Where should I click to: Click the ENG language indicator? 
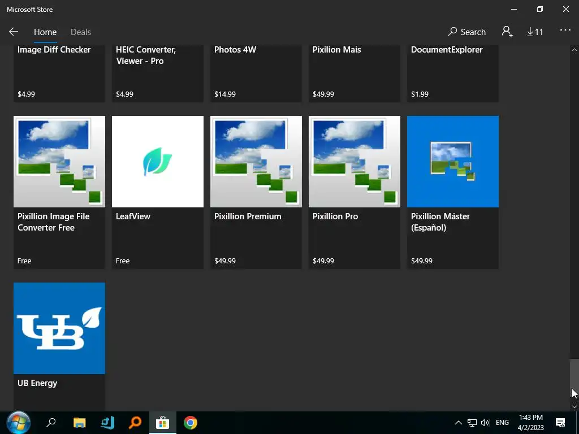pos(502,423)
